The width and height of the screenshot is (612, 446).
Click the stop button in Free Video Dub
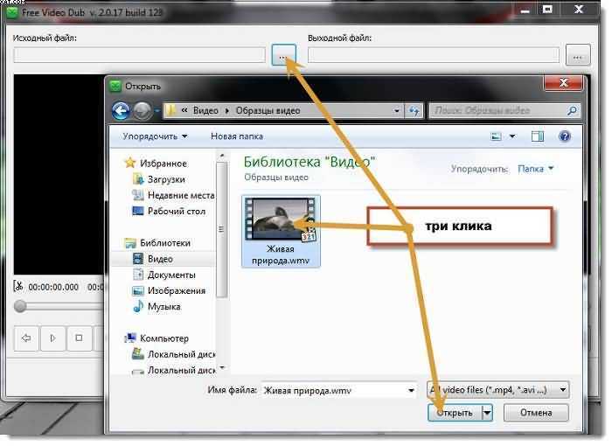[79, 338]
